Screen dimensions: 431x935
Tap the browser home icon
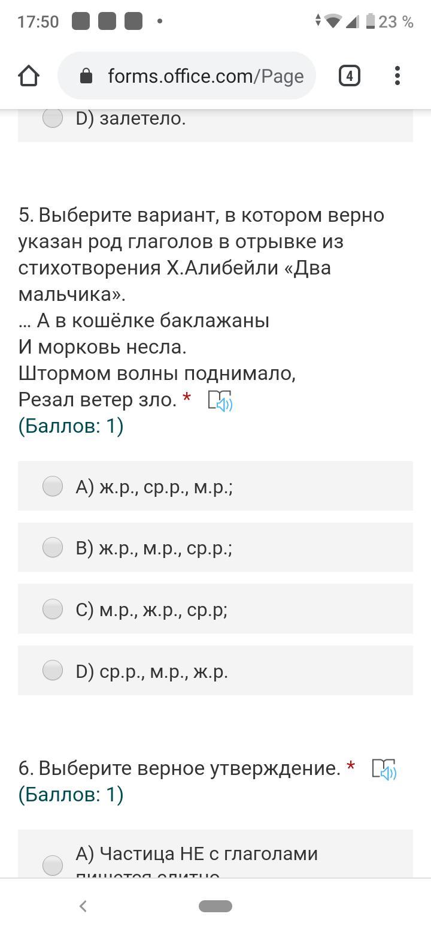pyautogui.click(x=29, y=76)
